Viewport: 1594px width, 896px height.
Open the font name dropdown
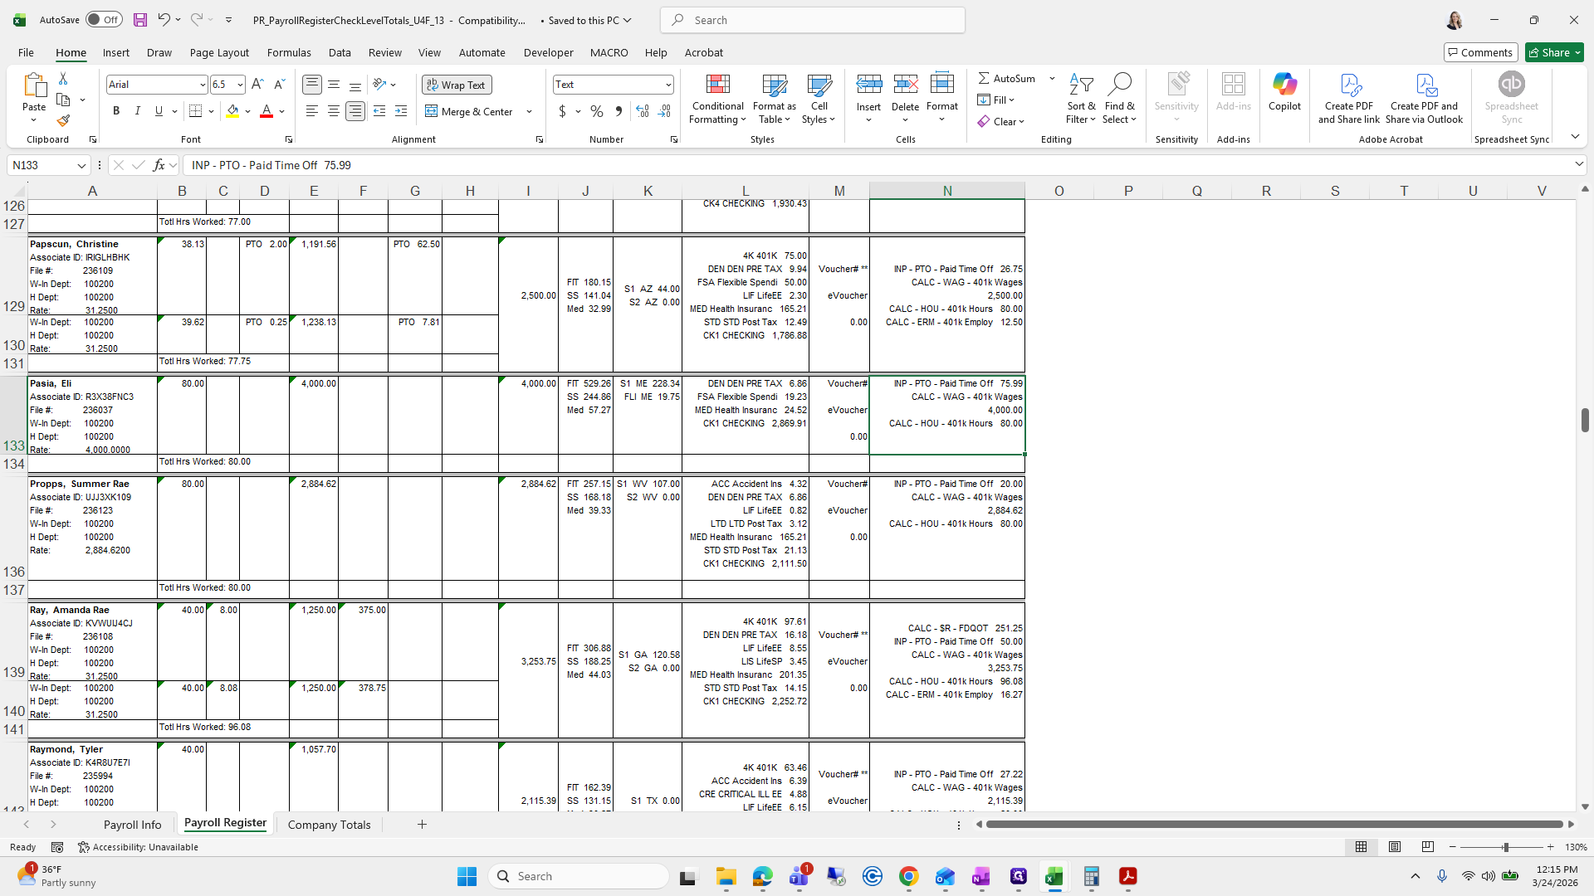(202, 85)
